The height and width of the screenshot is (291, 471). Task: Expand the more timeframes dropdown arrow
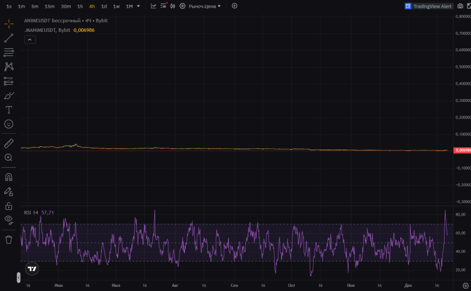pos(138,6)
